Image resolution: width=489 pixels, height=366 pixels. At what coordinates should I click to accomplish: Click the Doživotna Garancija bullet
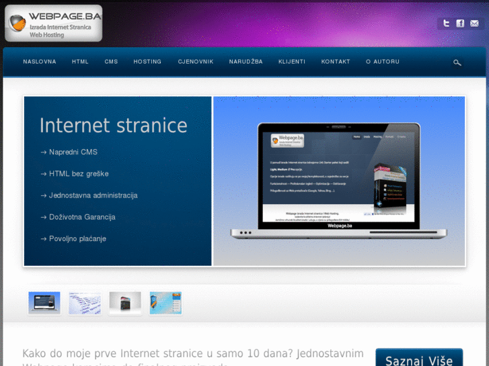coord(78,217)
